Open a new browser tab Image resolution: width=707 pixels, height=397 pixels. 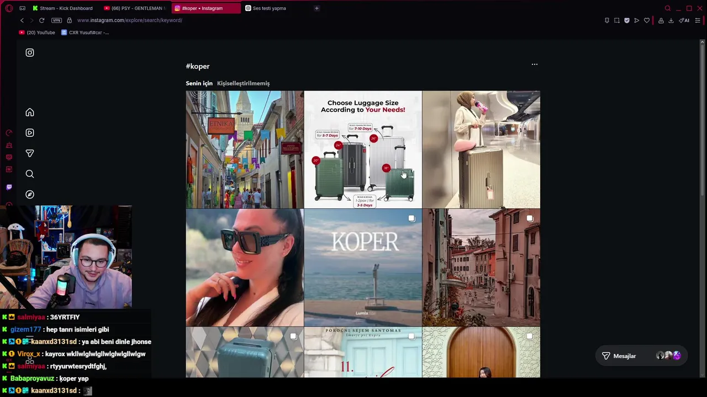click(x=316, y=8)
